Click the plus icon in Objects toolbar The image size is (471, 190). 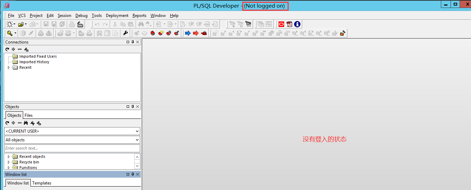click(13, 123)
